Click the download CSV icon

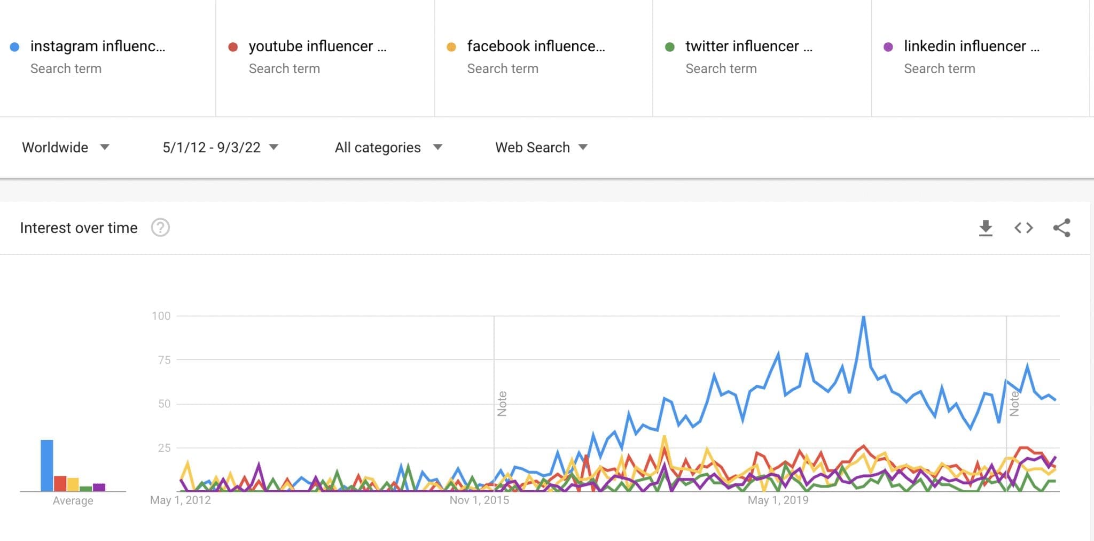(x=986, y=228)
